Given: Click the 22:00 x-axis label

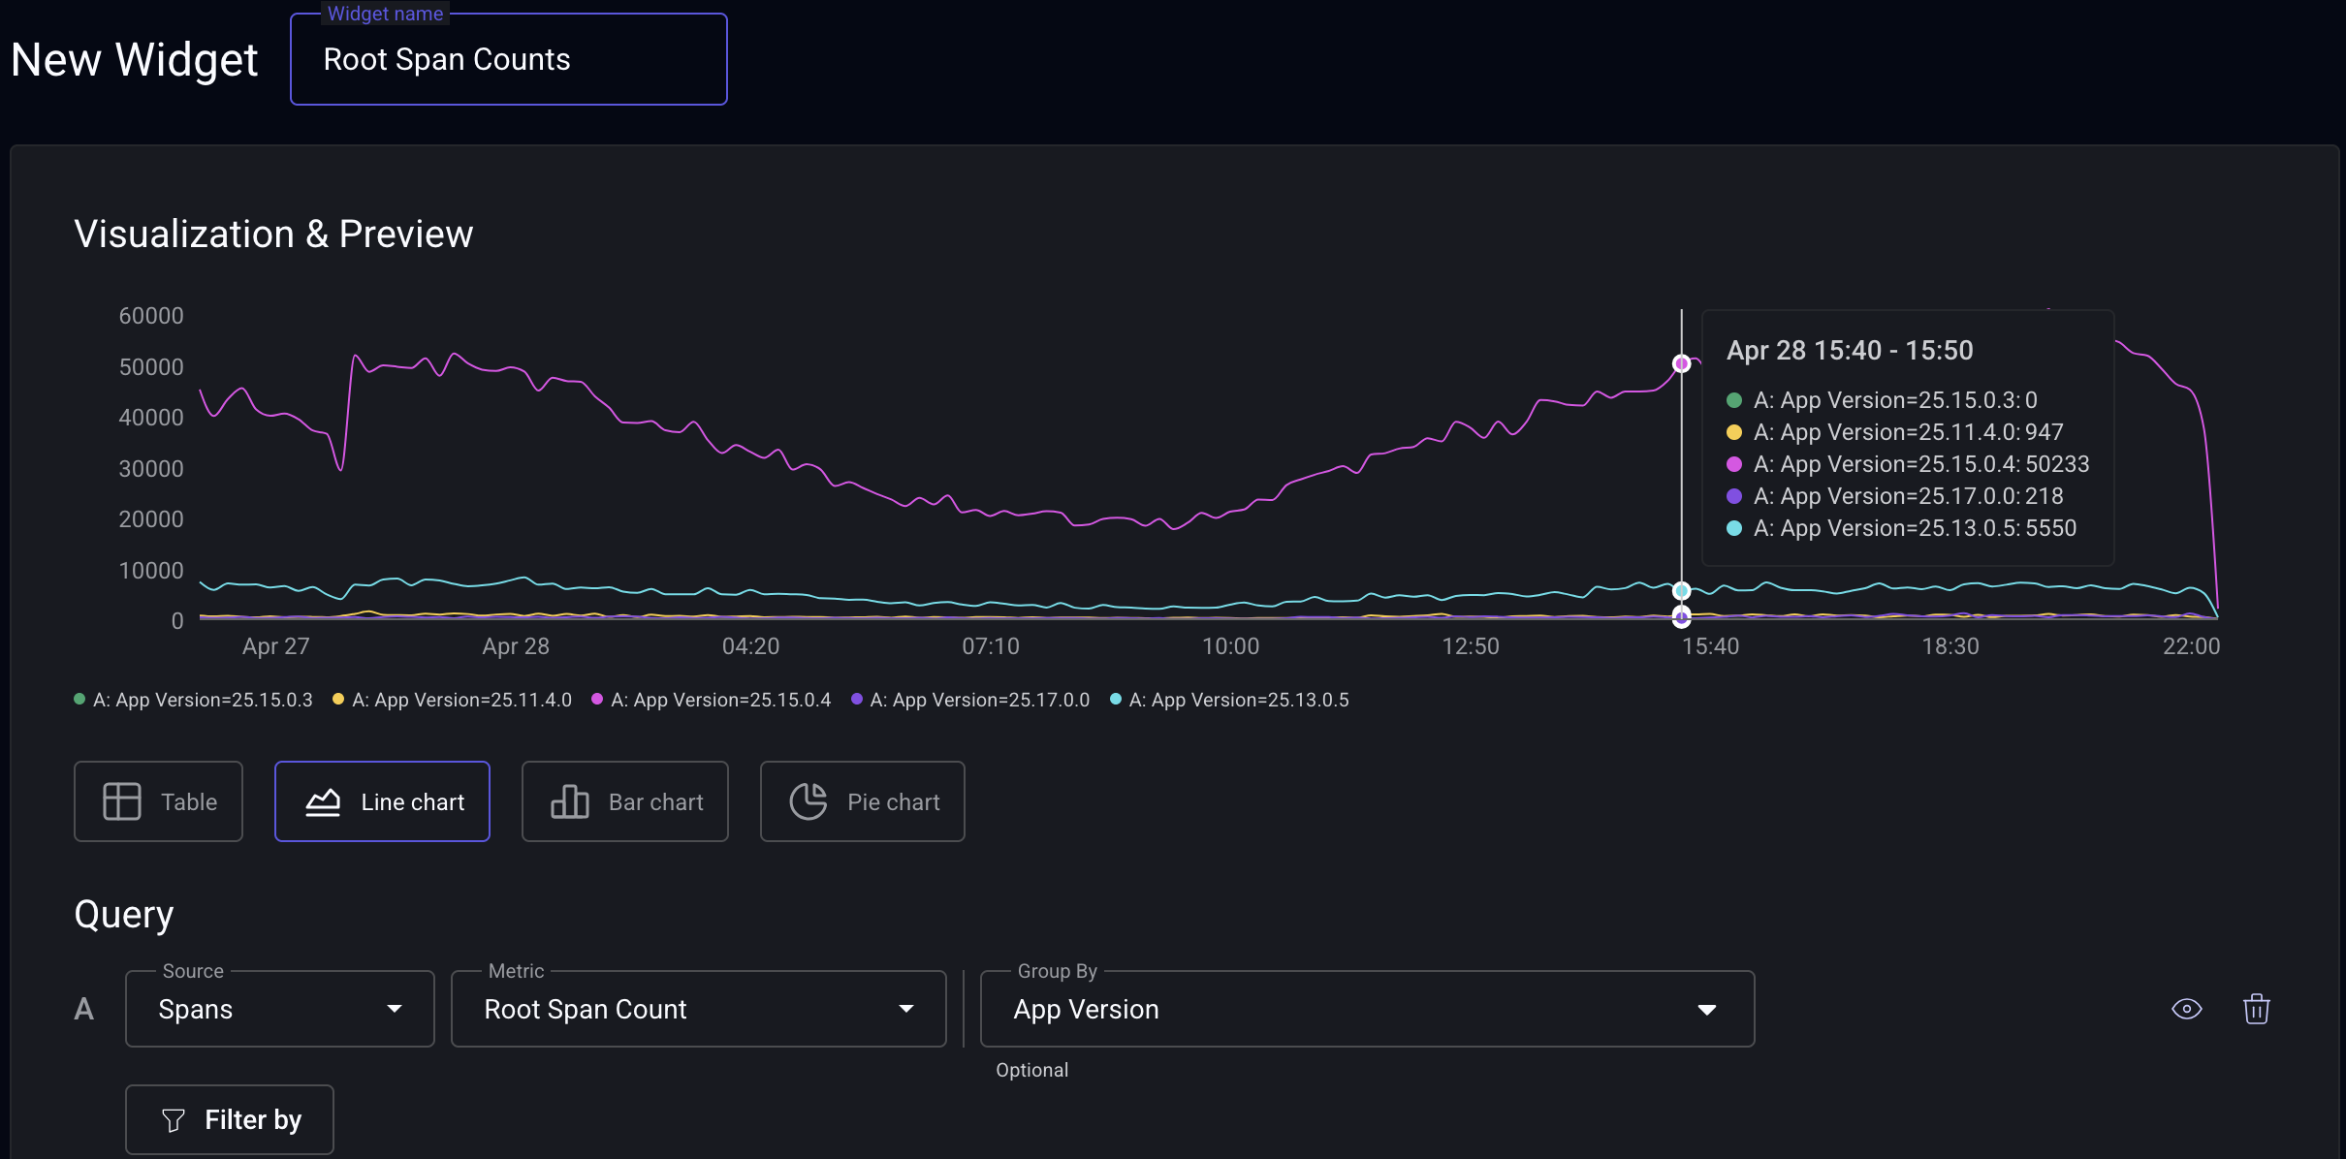Looking at the screenshot, I should coord(2191,646).
